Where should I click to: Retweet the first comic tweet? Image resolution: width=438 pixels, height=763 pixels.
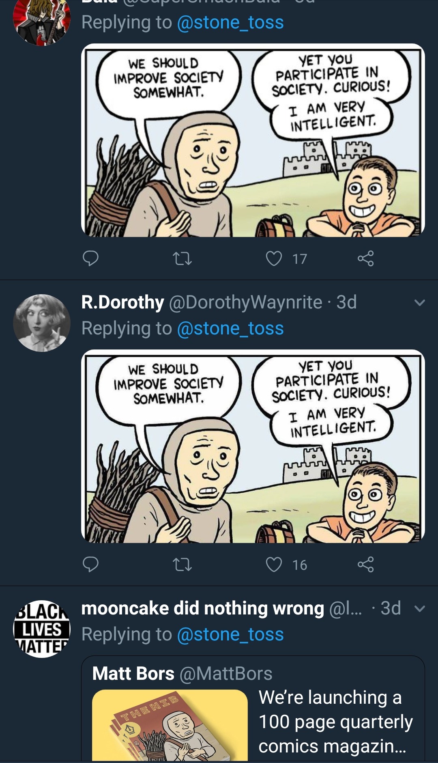(x=182, y=259)
